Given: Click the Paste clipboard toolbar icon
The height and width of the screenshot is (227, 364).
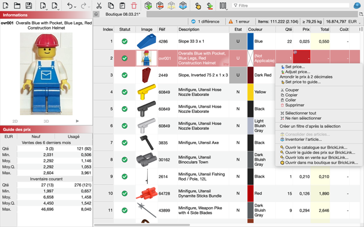Looking at the screenshot, I should coord(122,5).
